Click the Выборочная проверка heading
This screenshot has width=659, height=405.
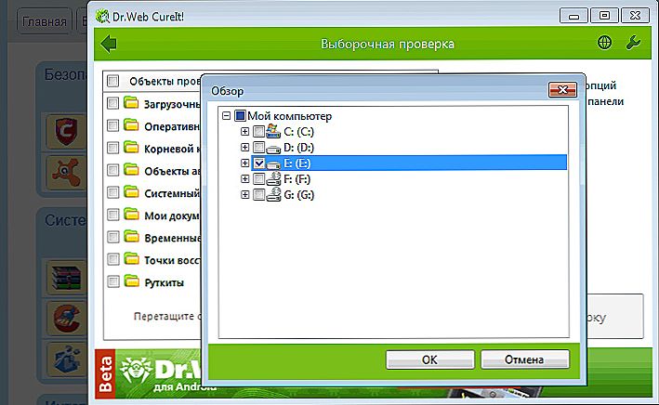pos(388,44)
